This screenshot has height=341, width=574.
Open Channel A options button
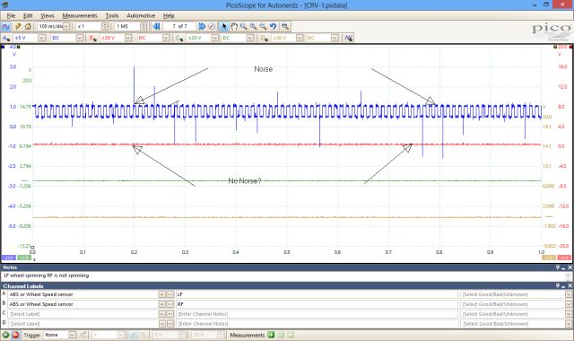click(6, 38)
